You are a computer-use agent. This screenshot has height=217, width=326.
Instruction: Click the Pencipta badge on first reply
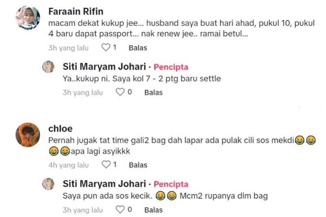[171, 67]
